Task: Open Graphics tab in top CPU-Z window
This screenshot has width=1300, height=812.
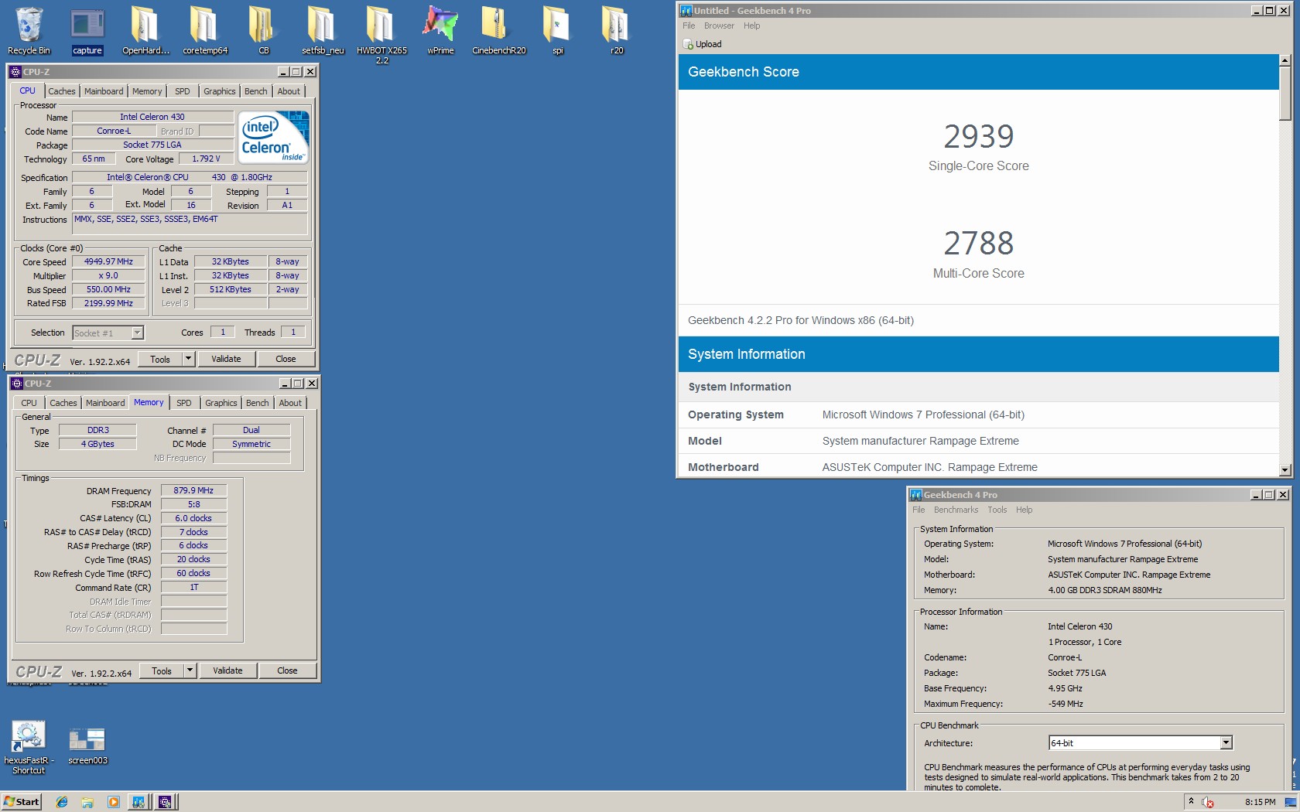Action: click(x=220, y=91)
